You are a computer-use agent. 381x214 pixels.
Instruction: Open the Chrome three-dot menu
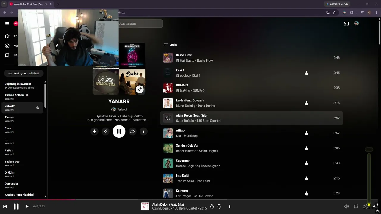click(x=377, y=12)
